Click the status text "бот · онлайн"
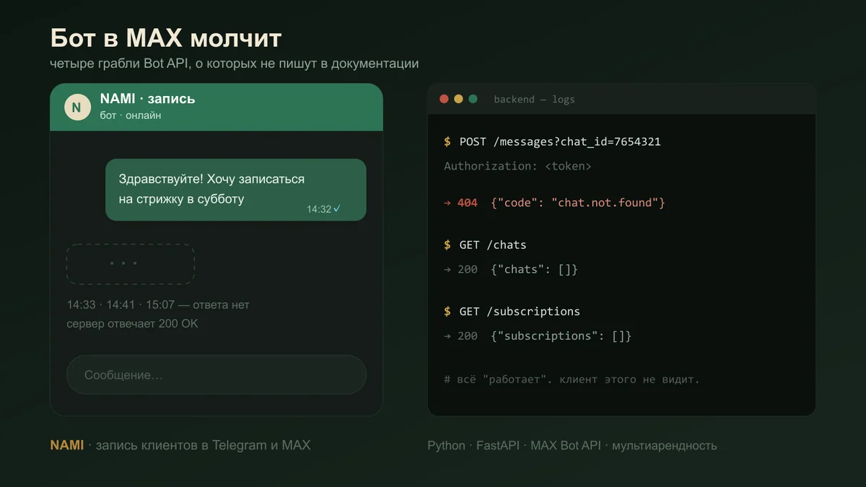This screenshot has width=866, height=487. pyautogui.click(x=131, y=115)
